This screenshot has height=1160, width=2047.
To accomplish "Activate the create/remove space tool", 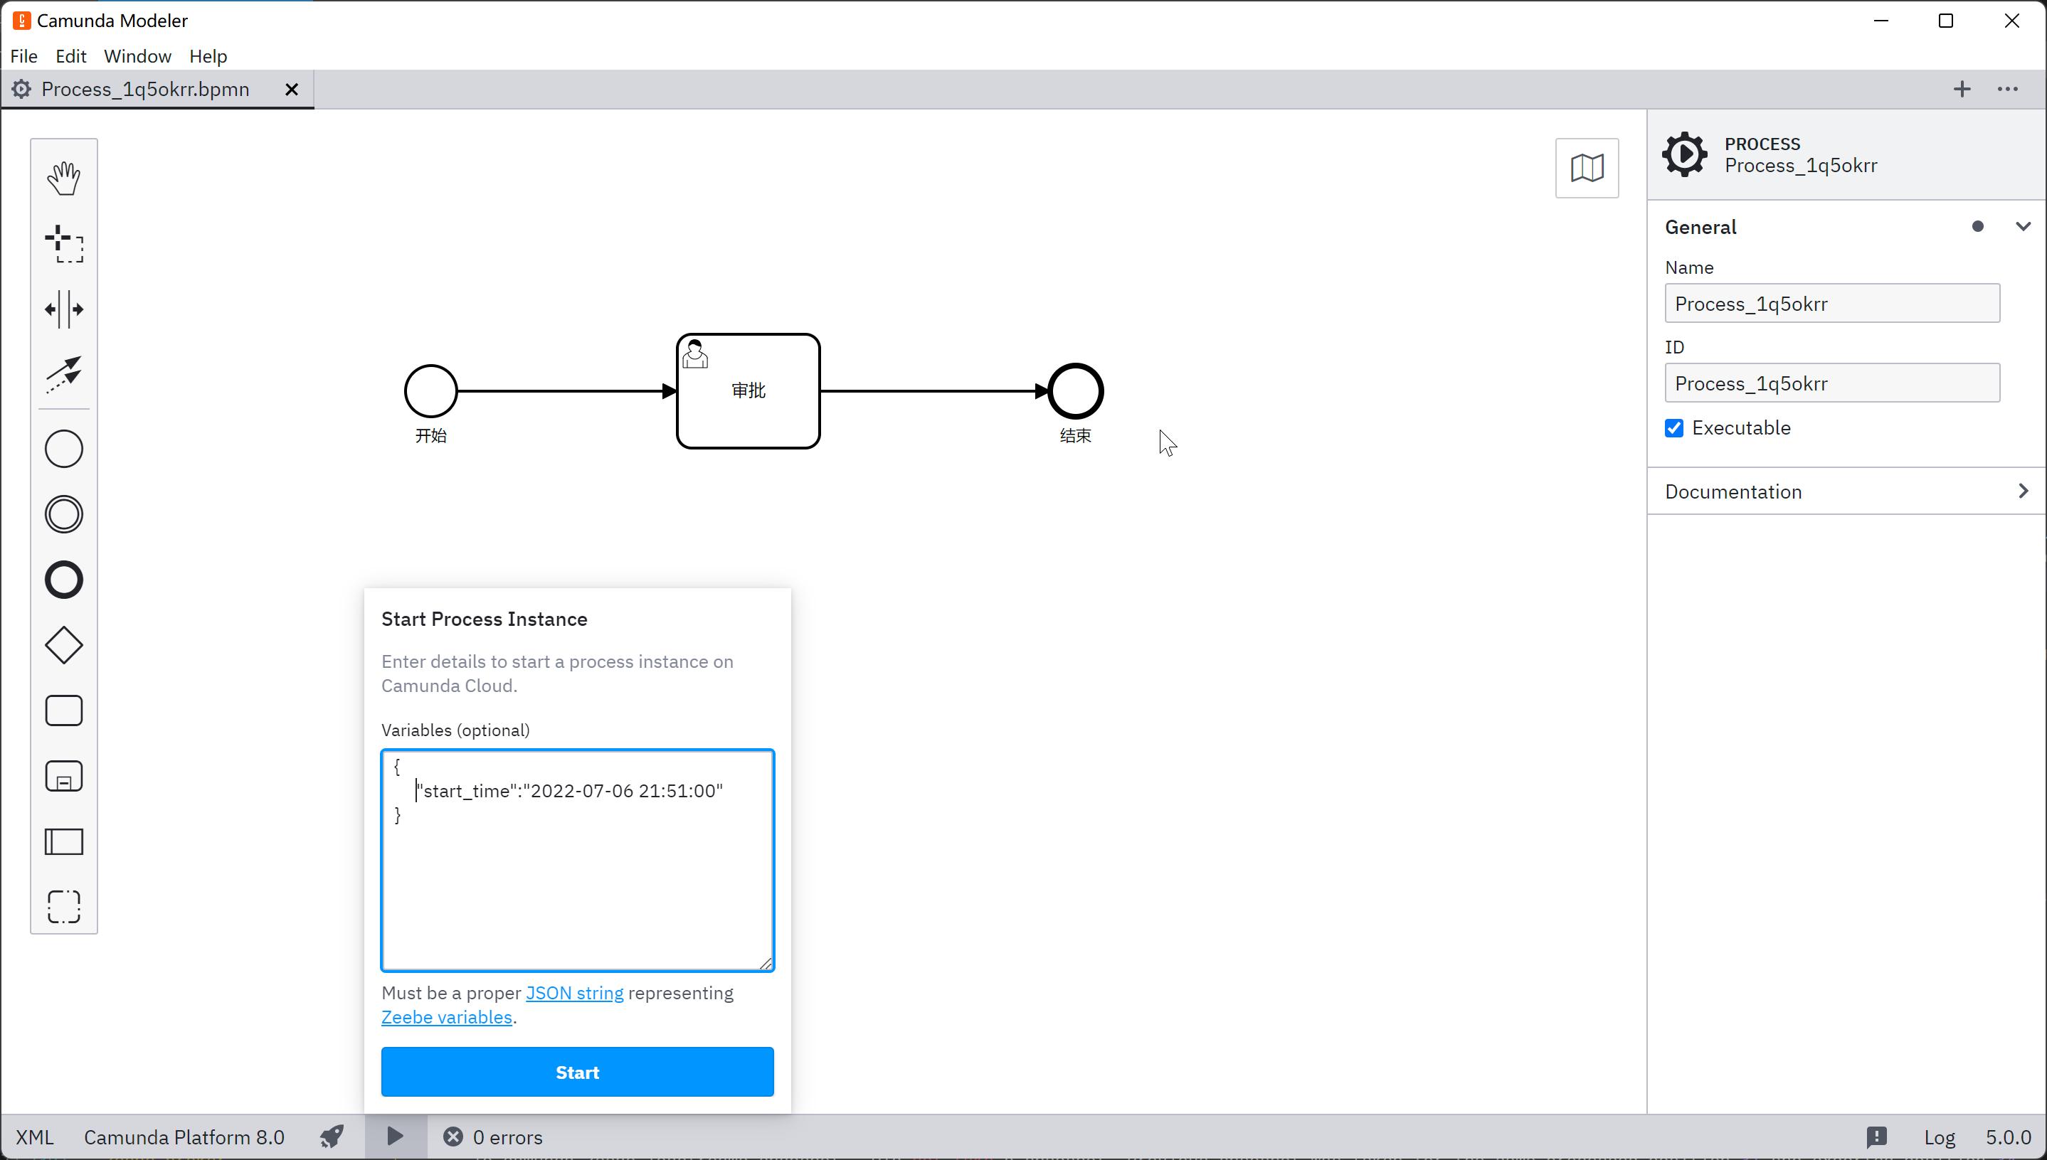I will [x=64, y=309].
